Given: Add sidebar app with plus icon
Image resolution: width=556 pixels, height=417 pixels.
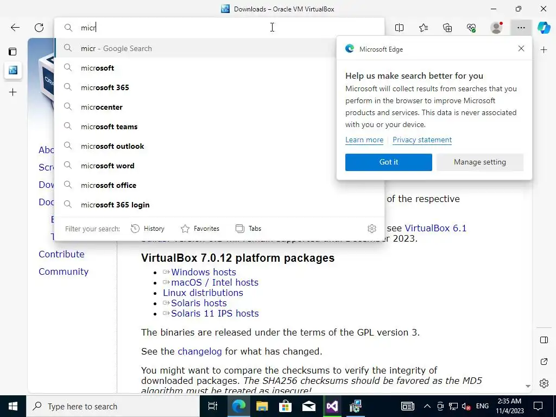Looking at the screenshot, I should 544,50.
